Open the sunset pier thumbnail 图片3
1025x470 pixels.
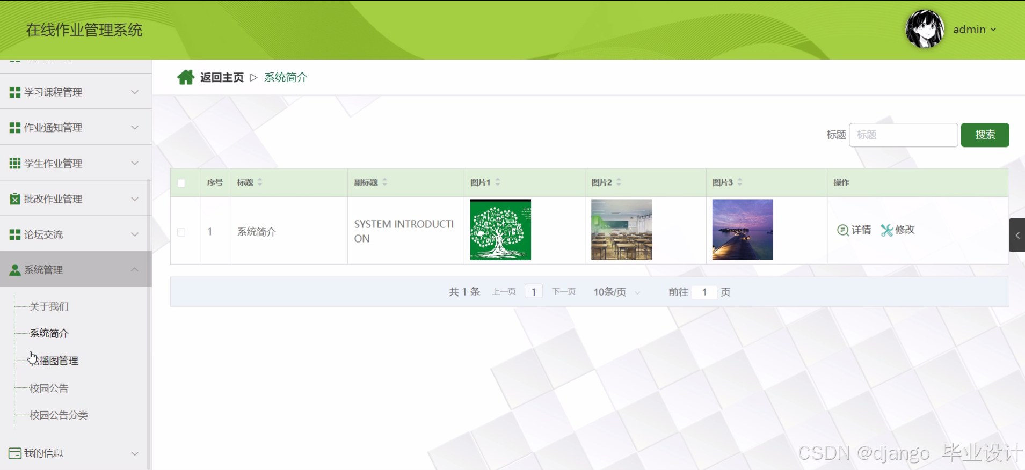pyautogui.click(x=743, y=230)
